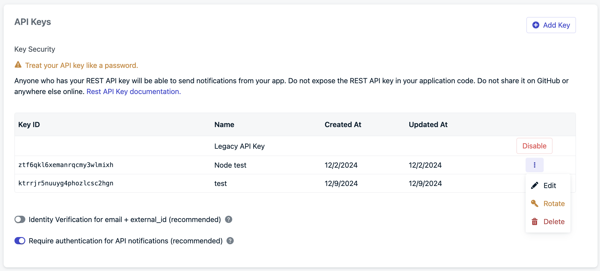
Task: Click the Updated At column header
Action: (428, 125)
